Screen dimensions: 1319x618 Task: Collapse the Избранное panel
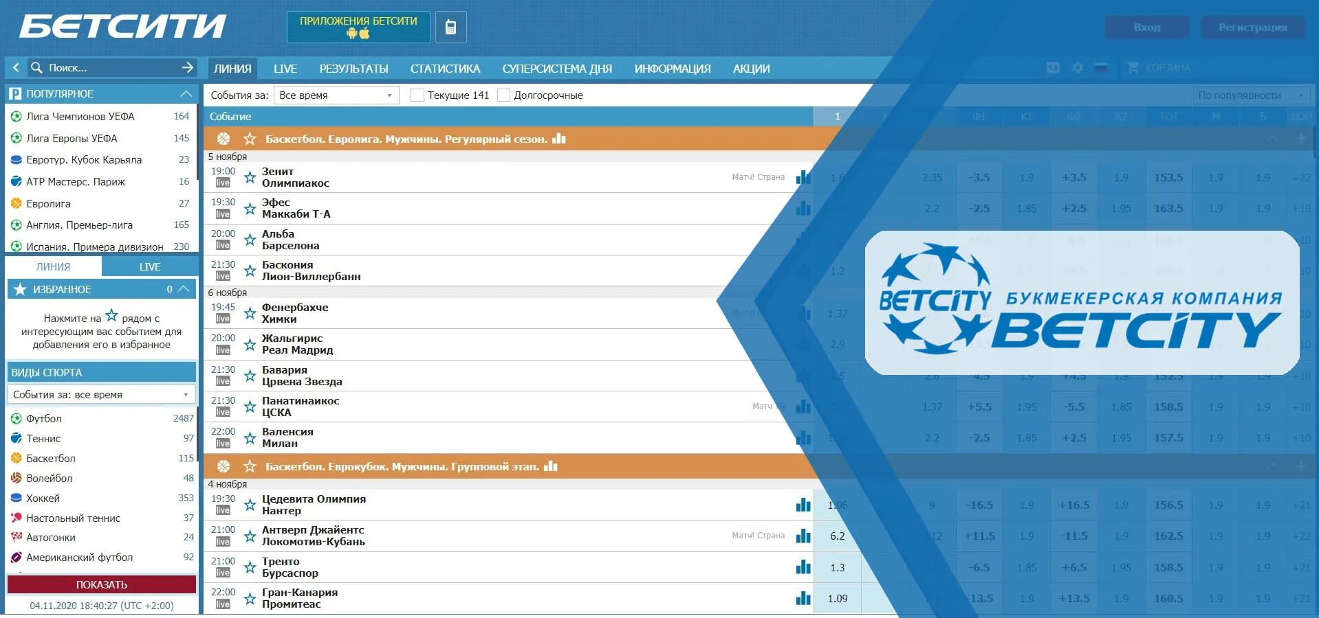[183, 289]
